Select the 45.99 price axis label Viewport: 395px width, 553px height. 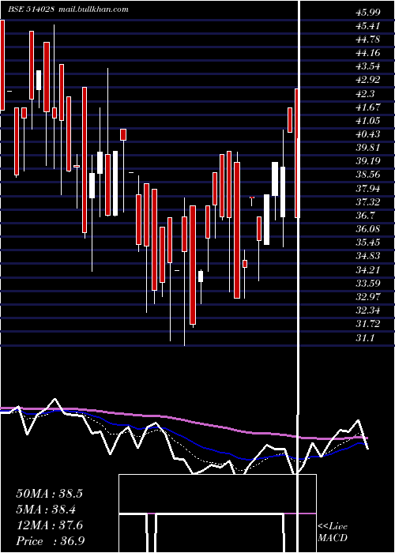[x=368, y=13]
